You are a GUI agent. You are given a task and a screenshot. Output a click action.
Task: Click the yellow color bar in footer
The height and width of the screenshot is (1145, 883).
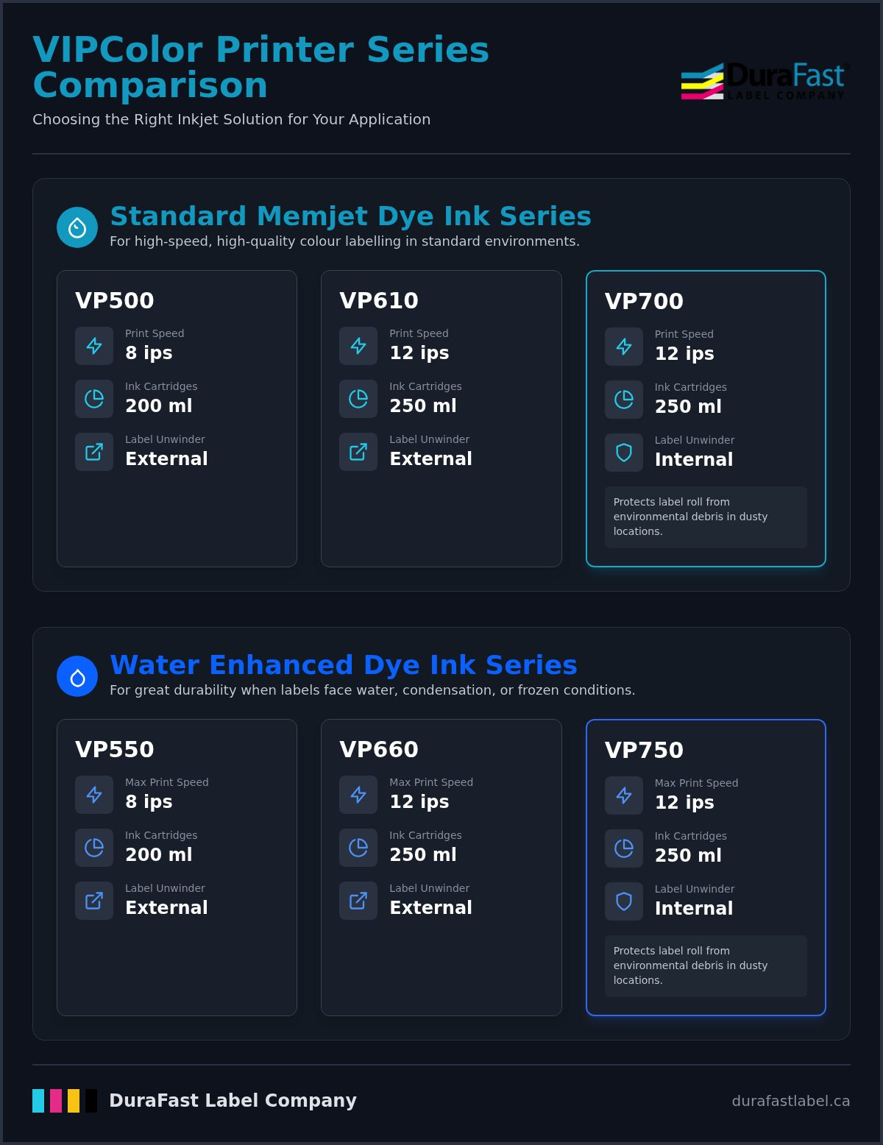pyautogui.click(x=74, y=1101)
